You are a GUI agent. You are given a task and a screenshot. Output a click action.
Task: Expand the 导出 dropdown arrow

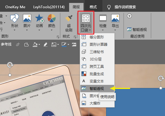coord(115,30)
